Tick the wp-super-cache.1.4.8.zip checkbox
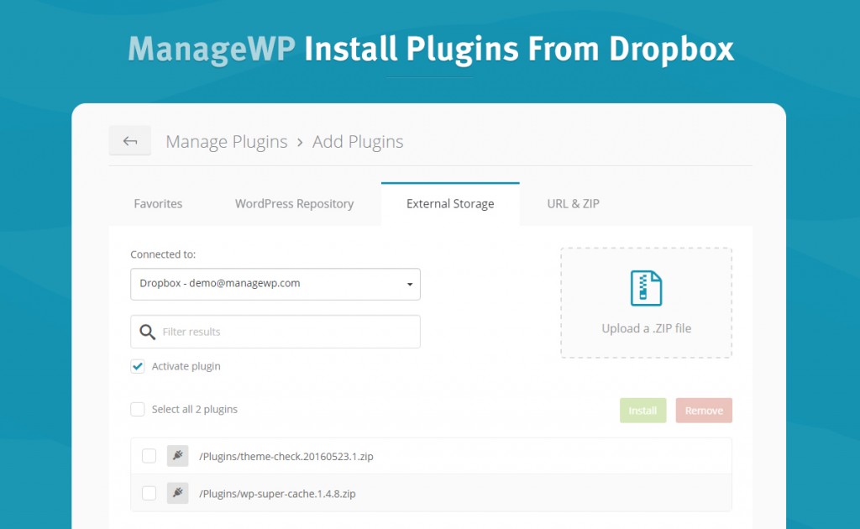Screen dimensions: 860x529 click(149, 493)
